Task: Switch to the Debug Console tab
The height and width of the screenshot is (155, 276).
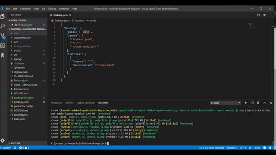Action: pyautogui.click(x=86, y=103)
